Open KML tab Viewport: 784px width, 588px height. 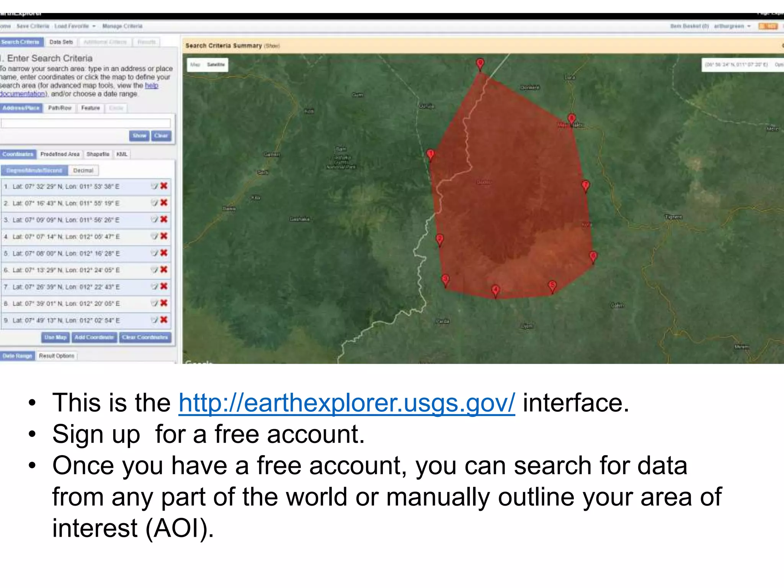(122, 154)
